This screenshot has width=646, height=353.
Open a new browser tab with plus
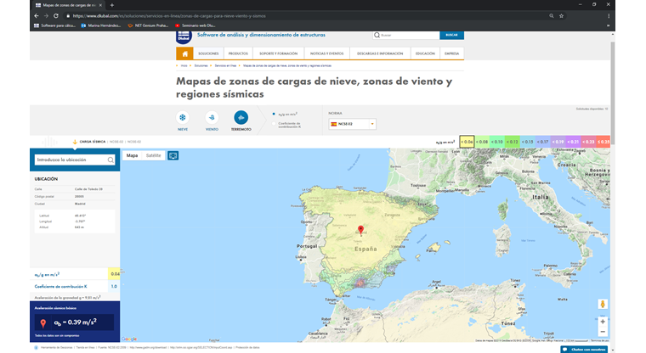pos(111,5)
